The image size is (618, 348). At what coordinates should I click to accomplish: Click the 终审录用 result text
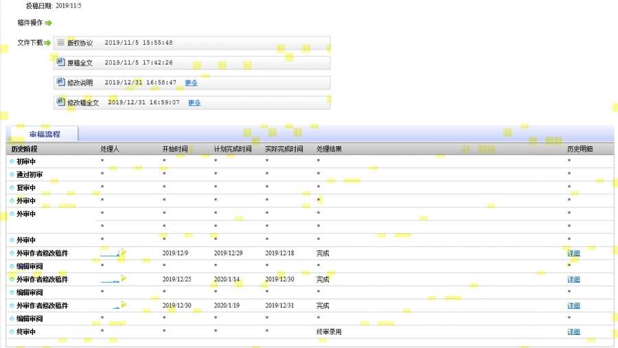(x=329, y=332)
